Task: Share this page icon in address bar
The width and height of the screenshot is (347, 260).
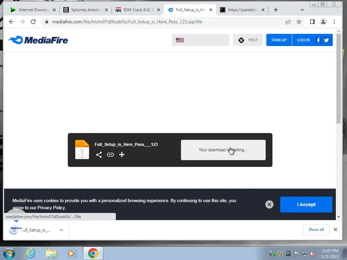Action: [288, 22]
